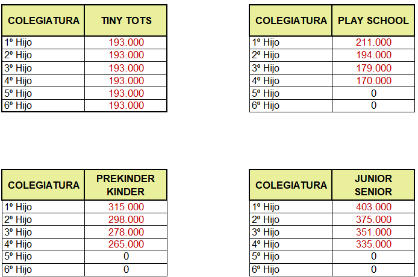Click the 179.000 cell
The width and height of the screenshot is (418, 277).
click(373, 68)
